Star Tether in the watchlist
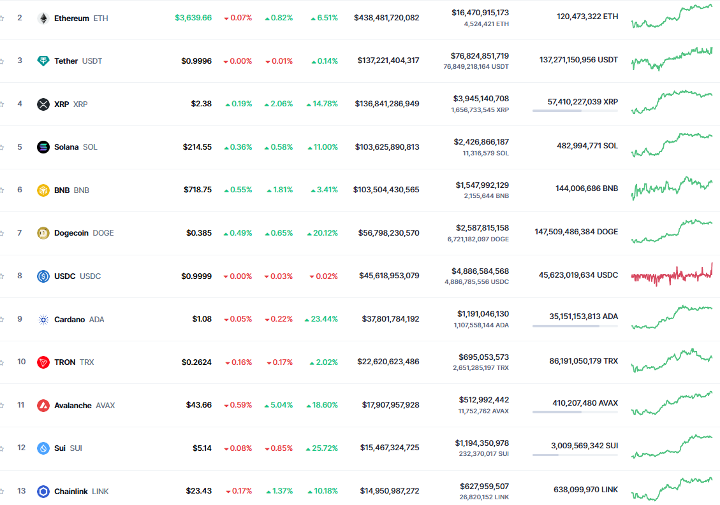This screenshot has width=720, height=505. (2, 61)
